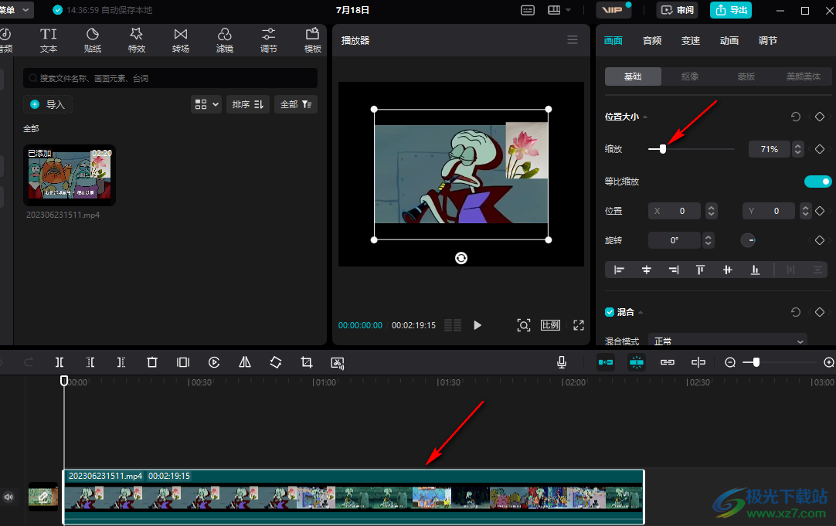Toggle the 等比缩放 switch
This screenshot has width=836, height=526.
pos(818,182)
